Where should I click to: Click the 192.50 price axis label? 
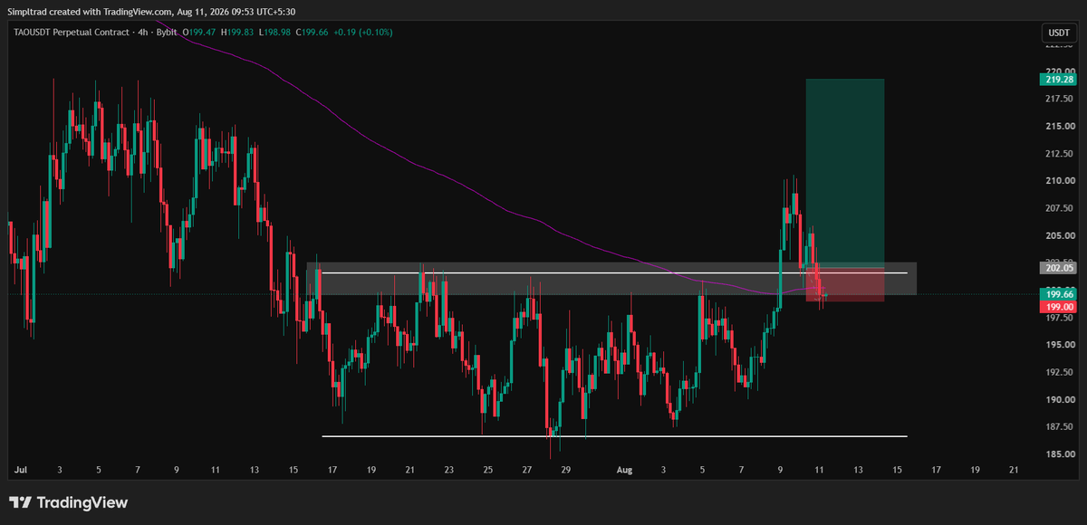click(1060, 372)
